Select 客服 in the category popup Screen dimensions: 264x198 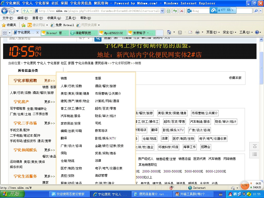coord(98,78)
